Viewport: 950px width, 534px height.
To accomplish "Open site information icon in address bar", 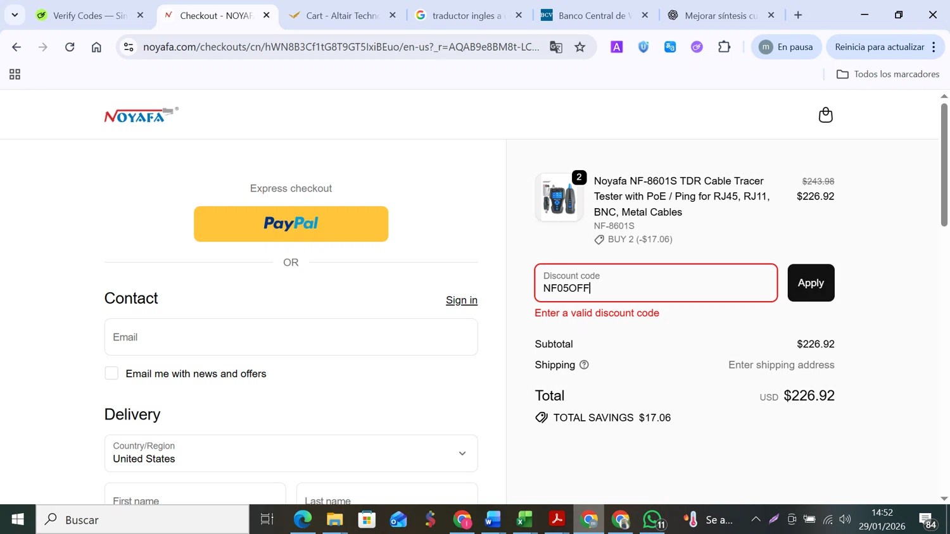I will coord(129,47).
